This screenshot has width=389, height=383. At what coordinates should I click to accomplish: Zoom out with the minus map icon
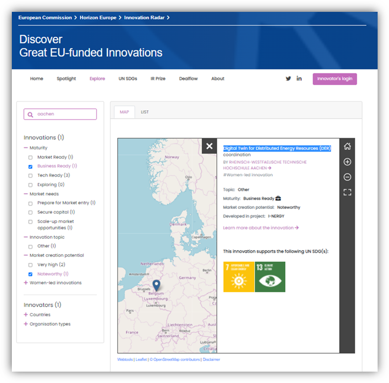click(347, 177)
